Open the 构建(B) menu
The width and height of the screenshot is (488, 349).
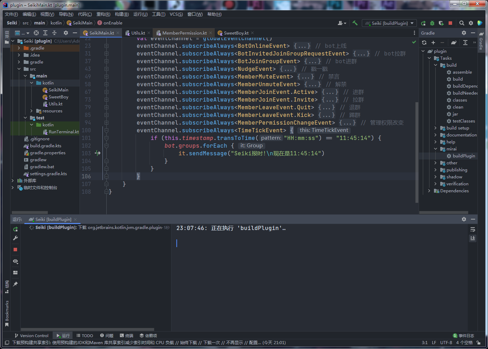[x=122, y=14]
